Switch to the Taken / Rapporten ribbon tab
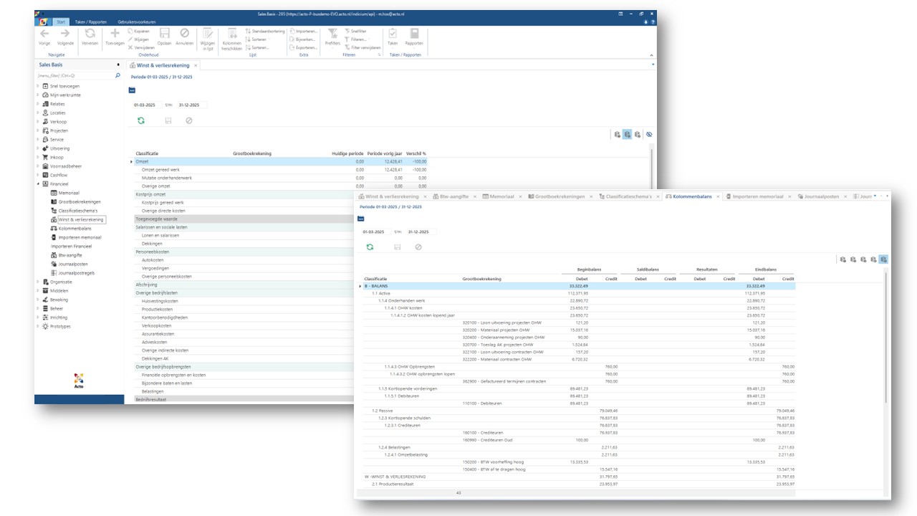The width and height of the screenshot is (917, 516). 91,21
